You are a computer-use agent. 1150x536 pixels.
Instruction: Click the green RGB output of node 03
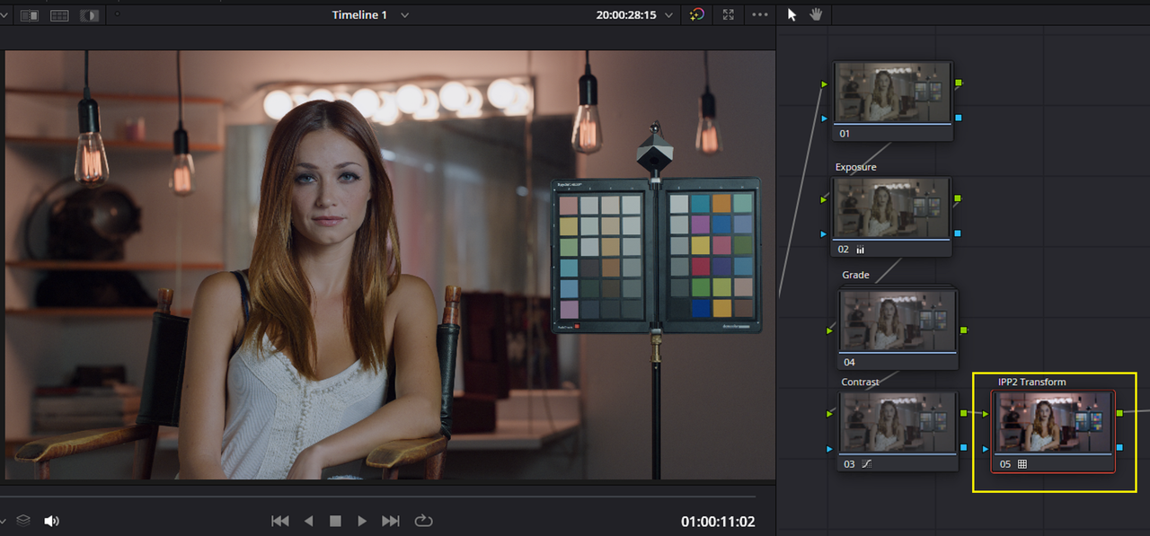click(x=964, y=413)
